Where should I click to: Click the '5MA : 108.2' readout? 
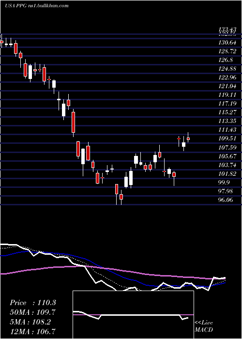(x=30, y=322)
